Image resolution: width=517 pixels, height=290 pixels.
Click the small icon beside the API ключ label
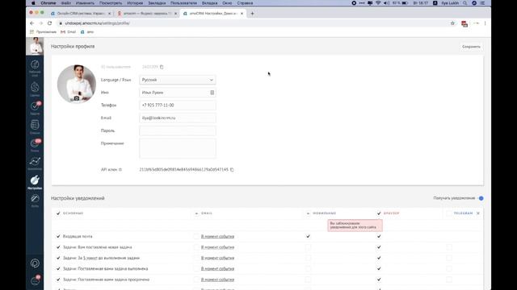[120, 170]
